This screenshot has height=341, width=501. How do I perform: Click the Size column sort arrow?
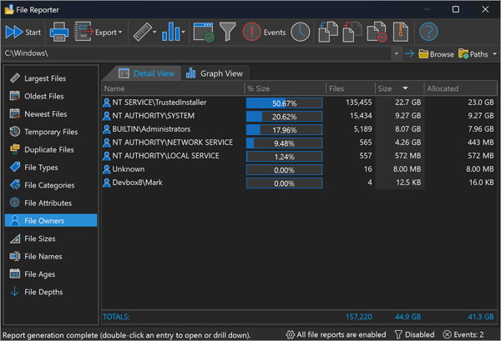[x=405, y=88]
